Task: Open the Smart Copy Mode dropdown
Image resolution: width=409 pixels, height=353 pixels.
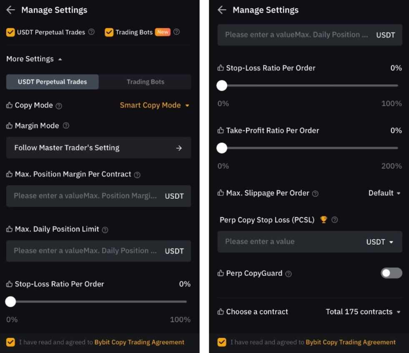Action: pos(154,105)
